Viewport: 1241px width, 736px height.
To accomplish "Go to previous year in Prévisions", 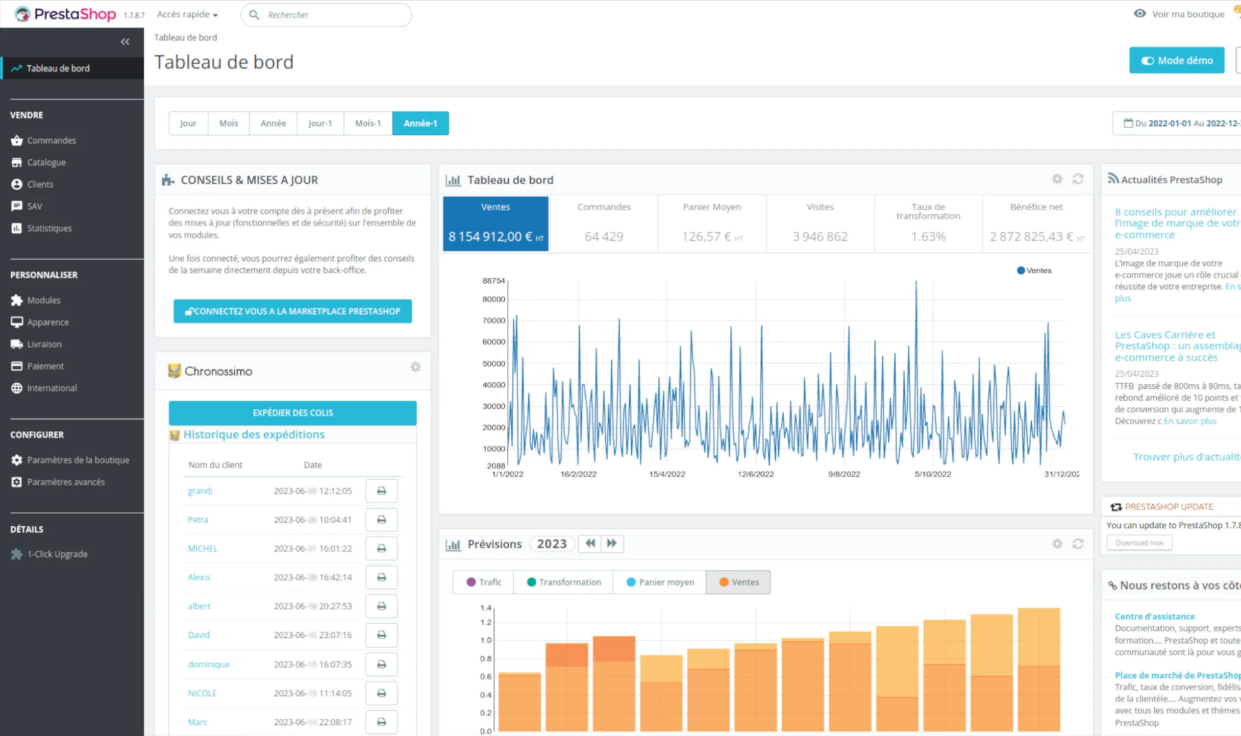I will coord(590,544).
